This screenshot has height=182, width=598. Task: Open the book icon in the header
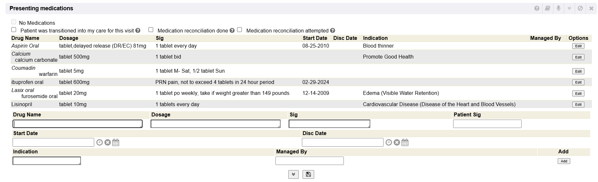[x=548, y=8]
